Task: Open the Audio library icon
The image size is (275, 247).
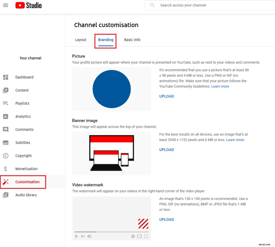Action: 6,195
